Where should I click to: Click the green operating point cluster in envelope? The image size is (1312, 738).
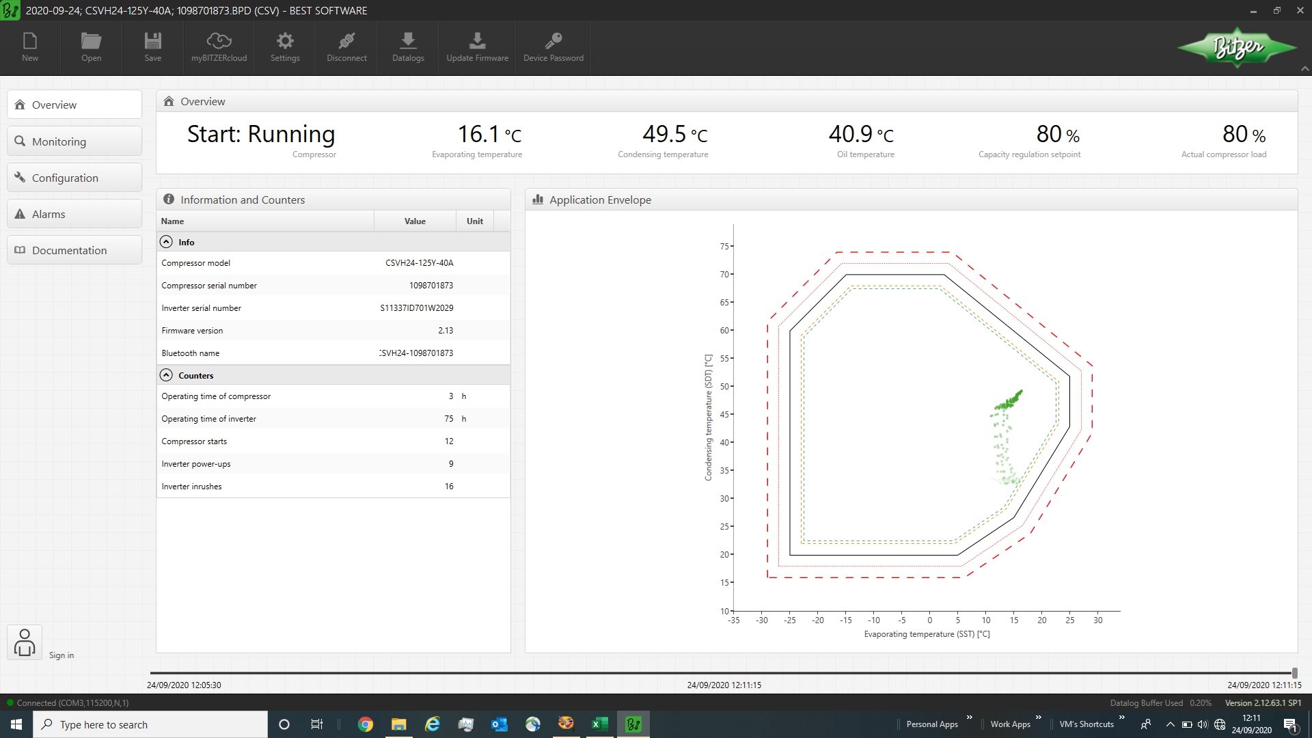click(x=1008, y=402)
